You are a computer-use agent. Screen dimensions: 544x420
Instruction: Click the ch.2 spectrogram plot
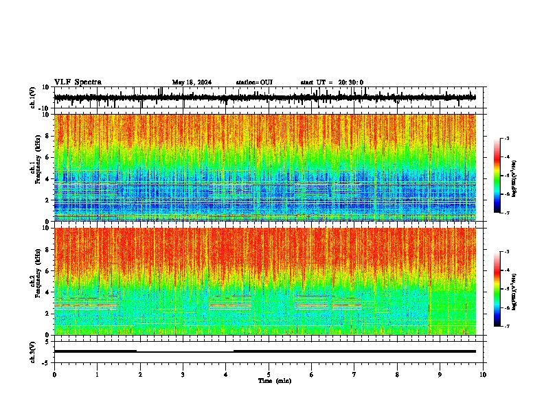265,281
